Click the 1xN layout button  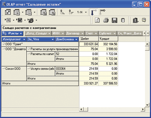(80, 12)
